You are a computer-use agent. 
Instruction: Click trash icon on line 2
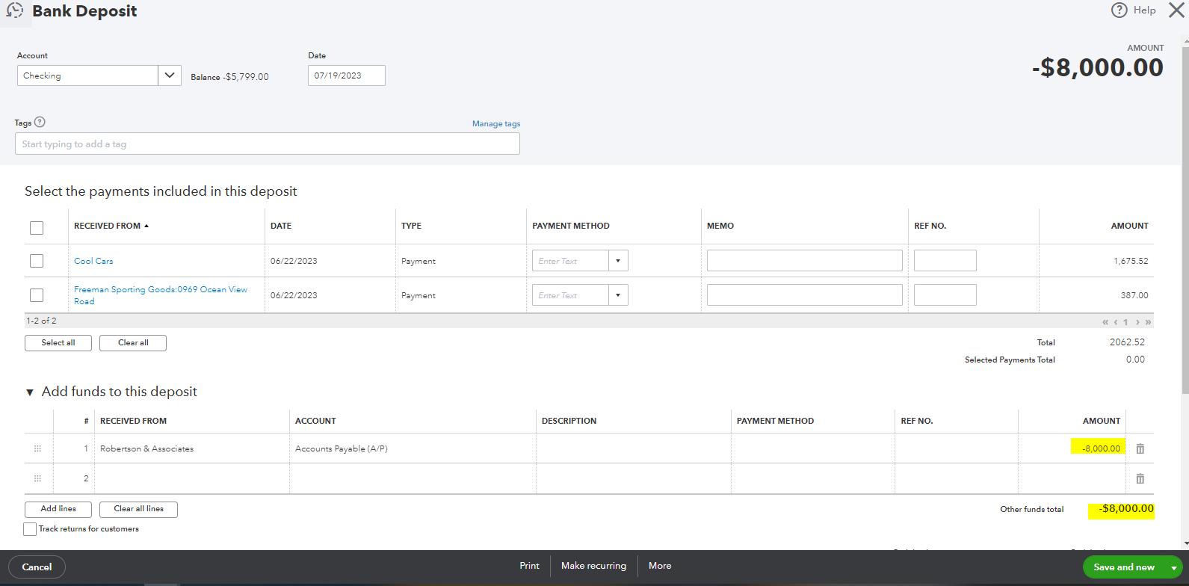tap(1140, 478)
